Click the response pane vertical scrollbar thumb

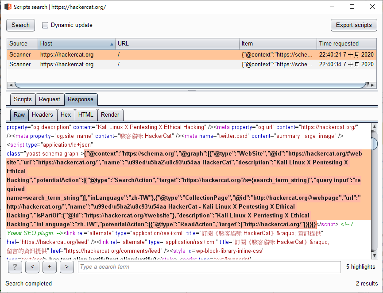(x=374, y=144)
